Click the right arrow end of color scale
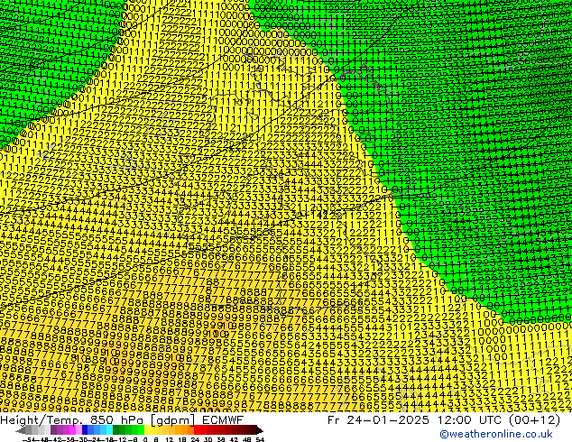572x442 pixels. tap(260, 430)
